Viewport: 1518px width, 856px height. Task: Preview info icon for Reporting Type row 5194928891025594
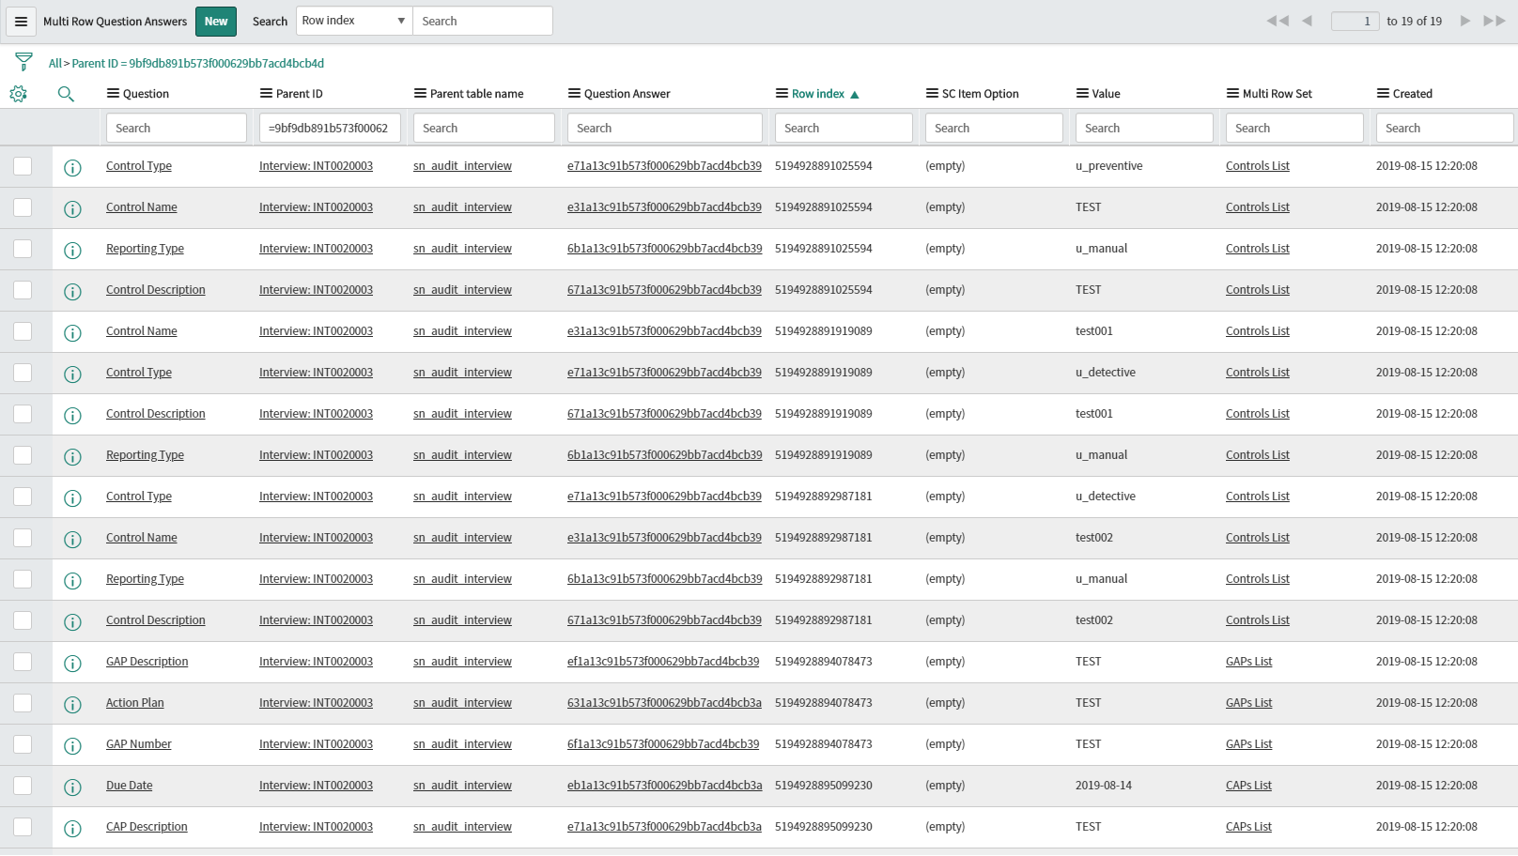[72, 251]
